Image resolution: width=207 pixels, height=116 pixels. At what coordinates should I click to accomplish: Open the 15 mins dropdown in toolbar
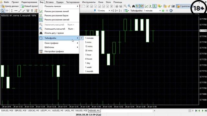[x=103, y=11]
